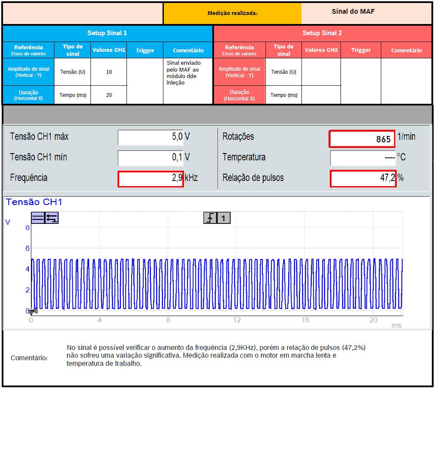This screenshot has width=434, height=464.
Task: Click the trigger level marker at zero
Action: coord(33,311)
